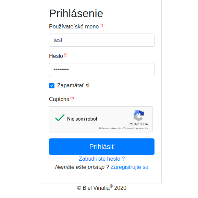The image size is (198, 198).
Task: Click the Prihlásenie heading
Action: [76, 13]
